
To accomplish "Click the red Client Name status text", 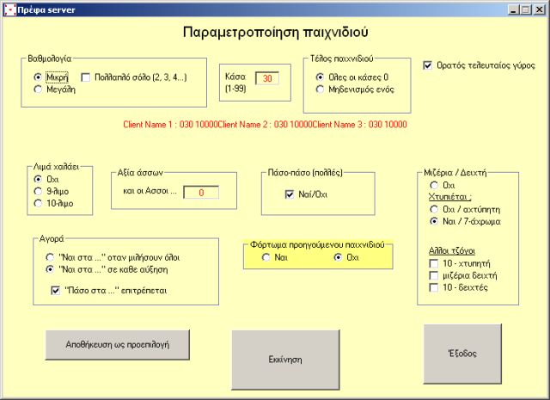I will point(265,125).
